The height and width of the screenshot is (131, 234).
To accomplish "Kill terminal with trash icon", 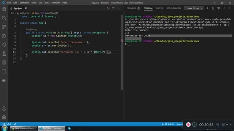I will pos(219,8).
